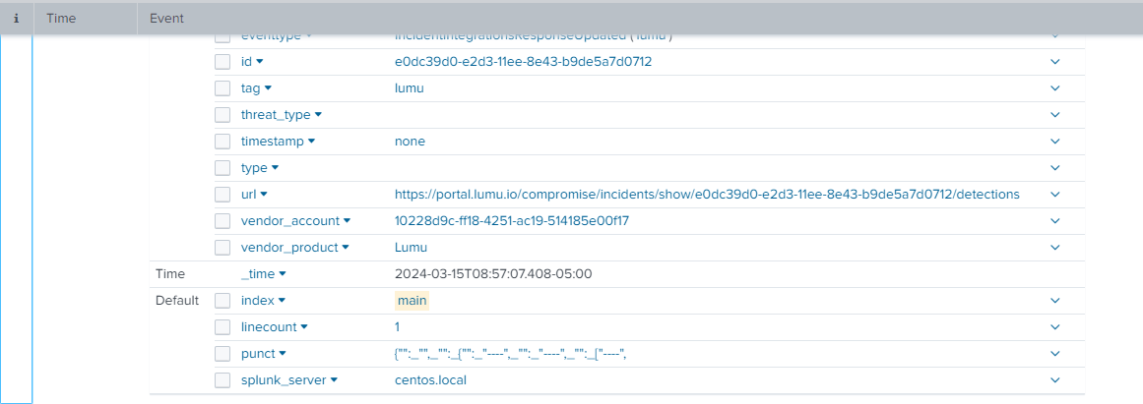Open action chevron on the index row
This screenshot has height=404, width=1143.
1054,301
